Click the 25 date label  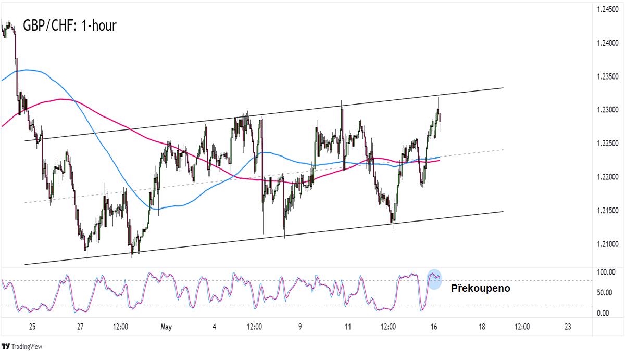click(32, 327)
